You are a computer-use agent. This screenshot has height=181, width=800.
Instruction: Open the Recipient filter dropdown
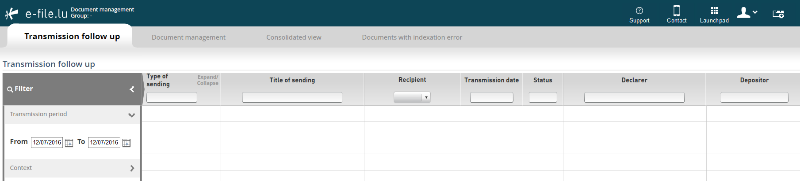[x=412, y=97]
